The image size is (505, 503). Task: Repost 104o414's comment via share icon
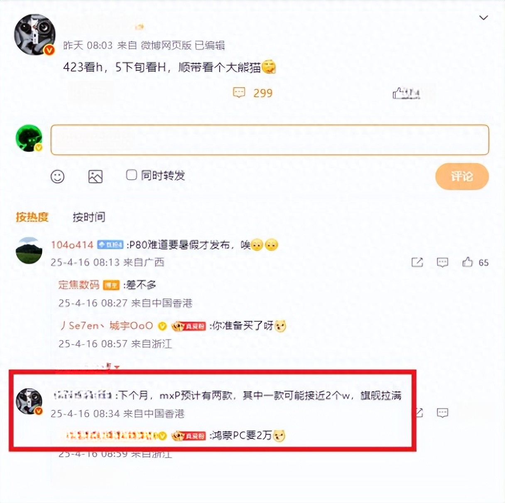(417, 262)
